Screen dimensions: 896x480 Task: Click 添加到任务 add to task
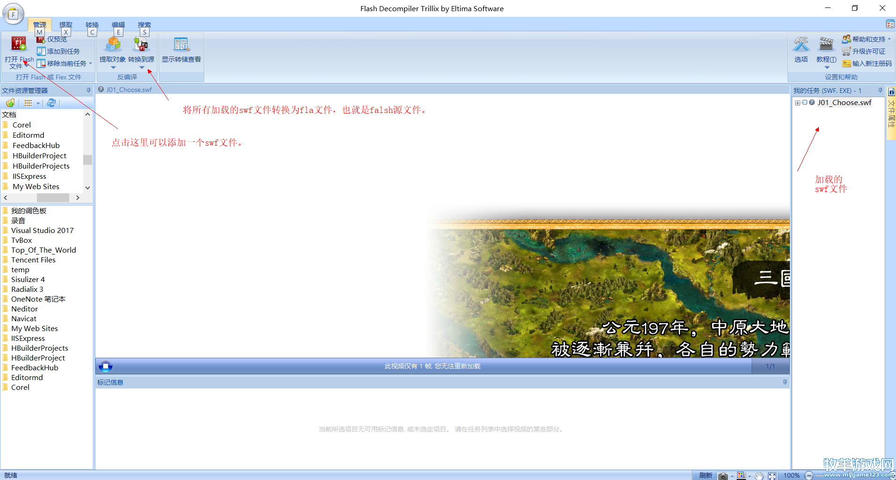58,51
